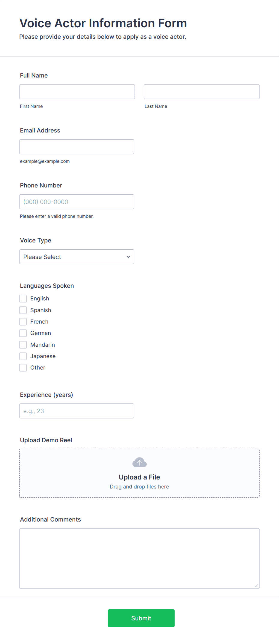The width and height of the screenshot is (279, 642).
Task: Grab the comments textarea resize handle
Action: coord(256,586)
